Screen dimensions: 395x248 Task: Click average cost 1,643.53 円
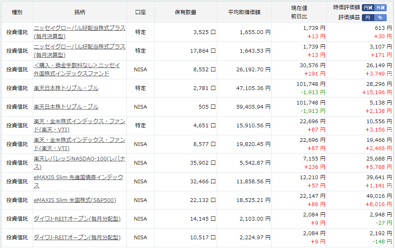coord(255,51)
